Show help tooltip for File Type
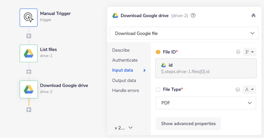 (238, 90)
